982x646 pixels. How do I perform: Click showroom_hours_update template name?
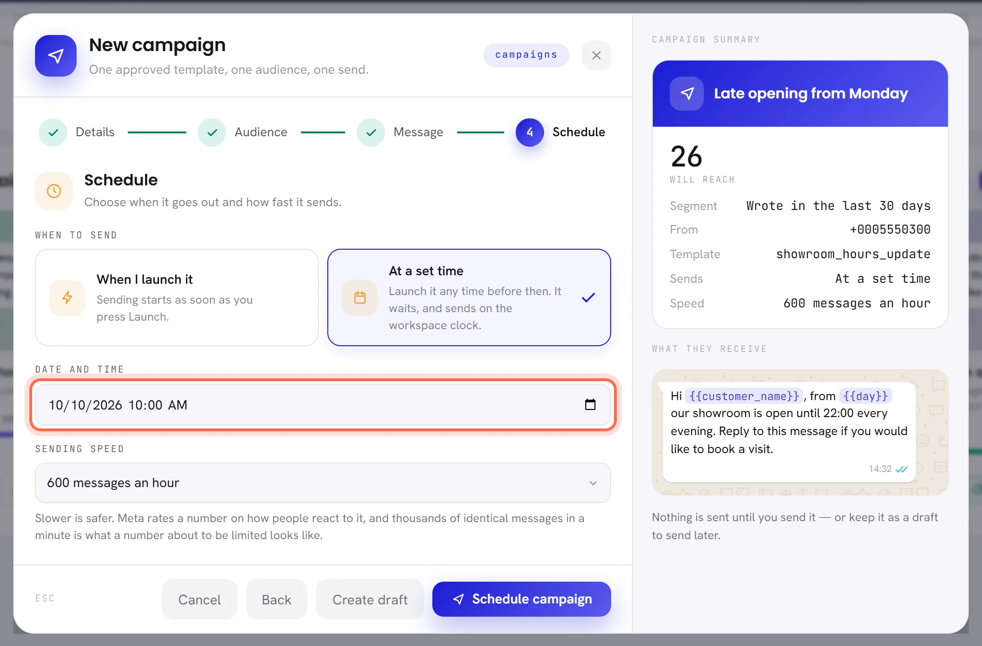(853, 254)
